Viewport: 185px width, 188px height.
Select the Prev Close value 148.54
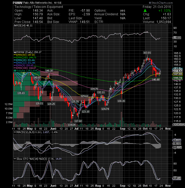(x=38, y=22)
